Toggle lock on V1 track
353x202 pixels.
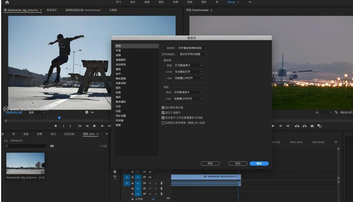coord(132,177)
